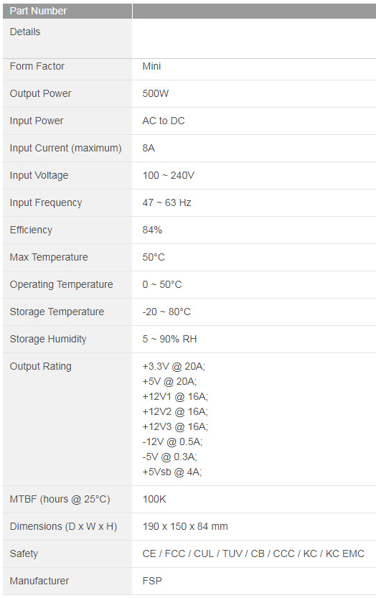
Task: Click the +12V1 @ 16A output line
Action: click(175, 396)
